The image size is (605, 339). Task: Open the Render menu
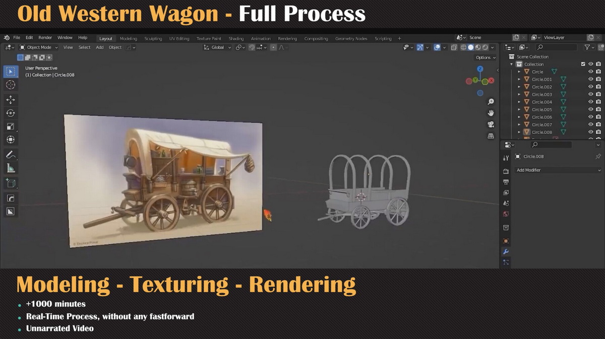(45, 38)
